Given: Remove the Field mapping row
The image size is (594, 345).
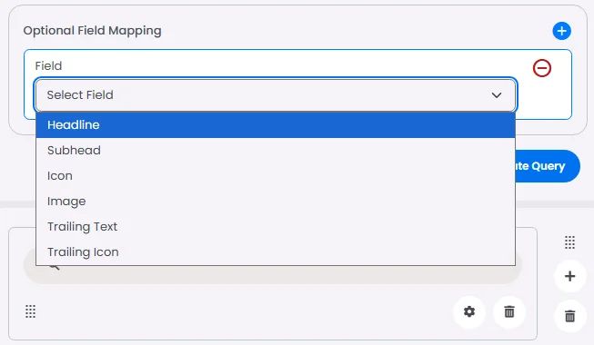Looking at the screenshot, I should tap(542, 68).
